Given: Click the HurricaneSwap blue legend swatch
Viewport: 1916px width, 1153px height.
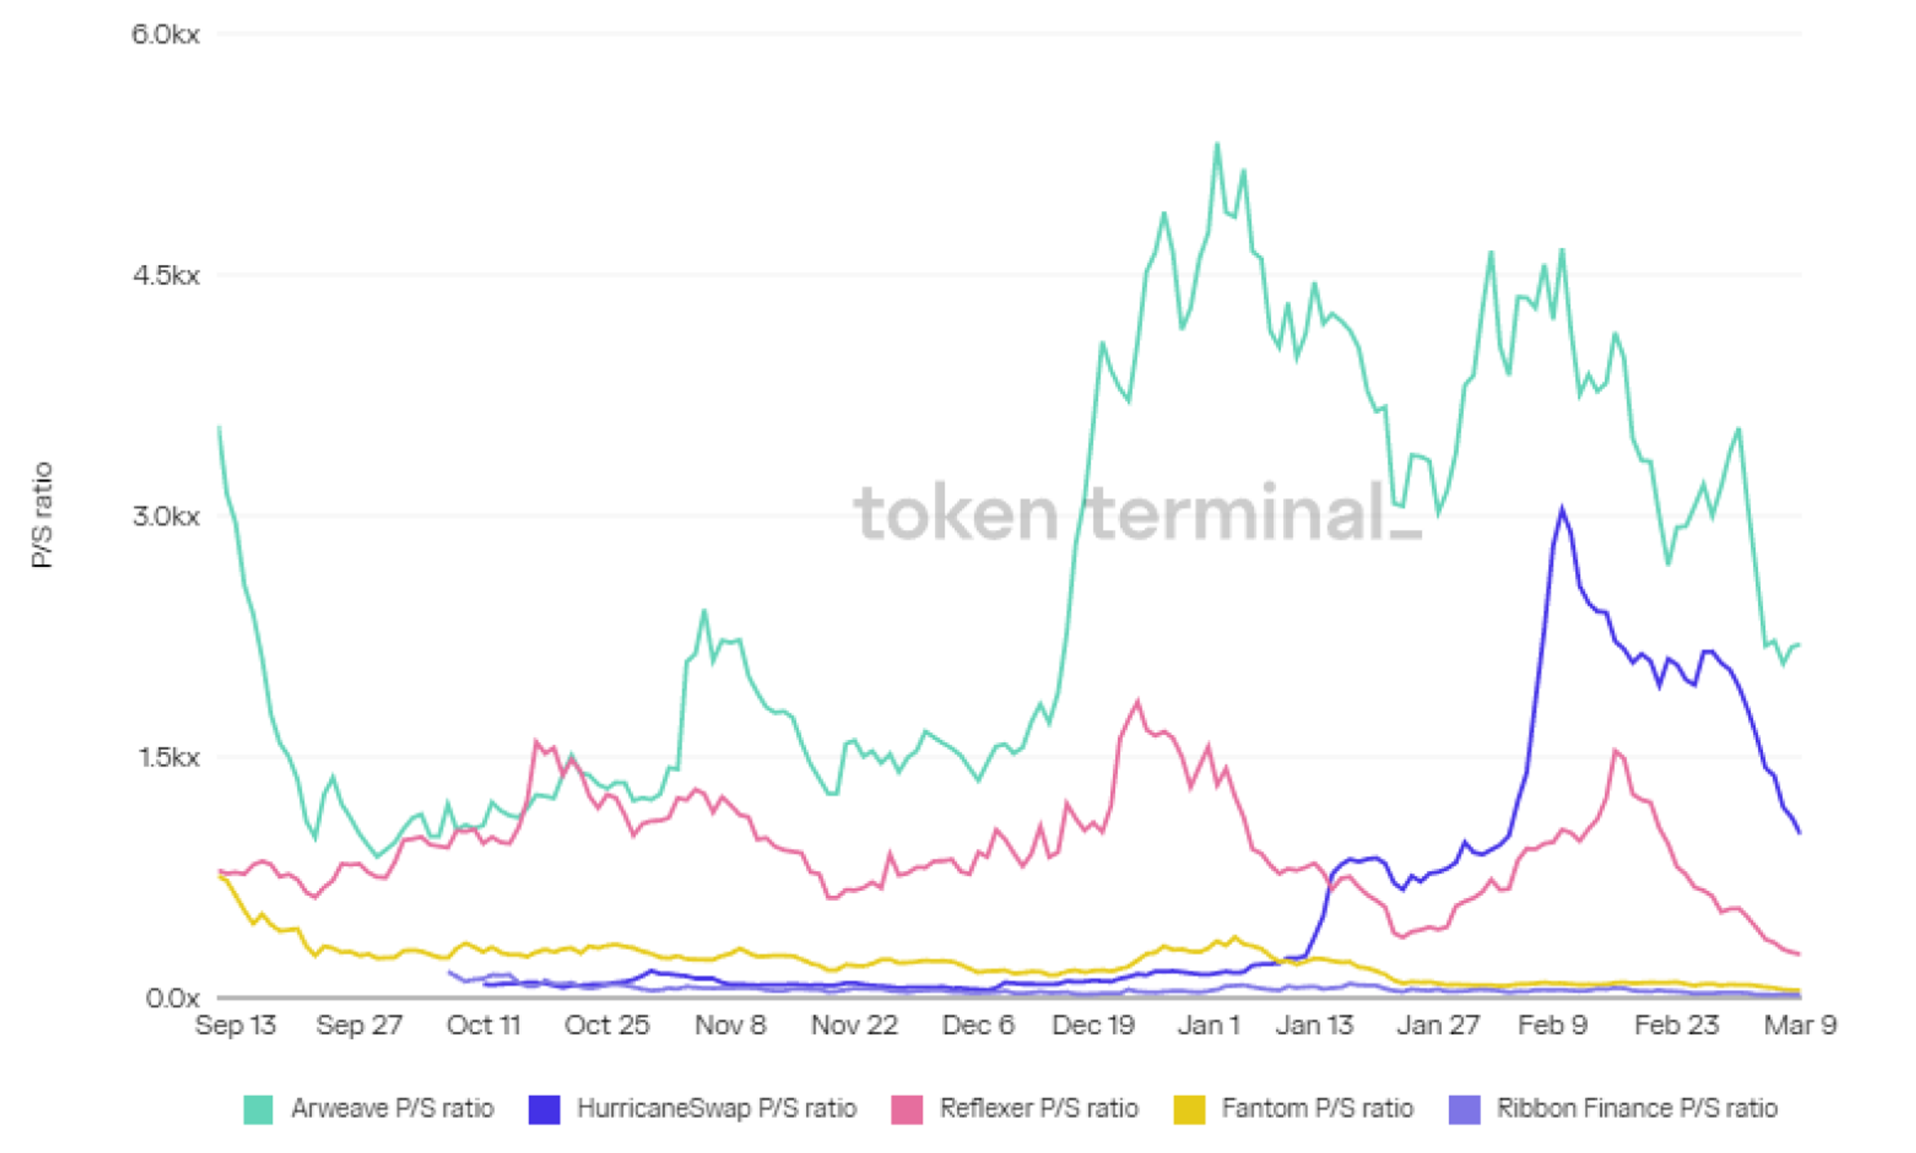Looking at the screenshot, I should coord(544,1110).
